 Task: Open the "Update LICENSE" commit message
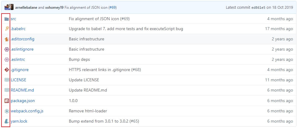click(84, 80)
